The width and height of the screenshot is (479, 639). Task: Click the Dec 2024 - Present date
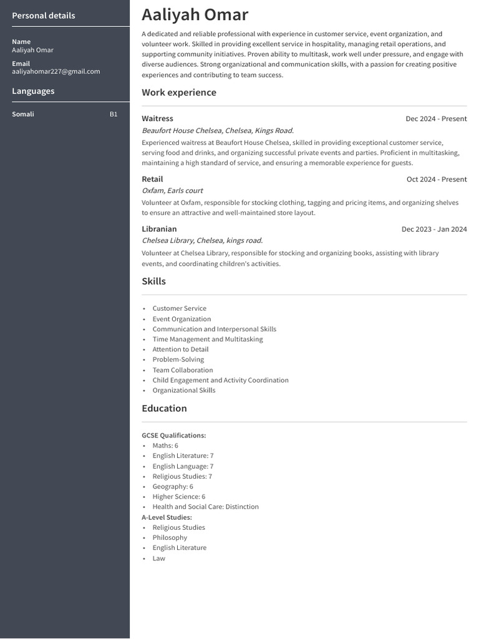[436, 119]
